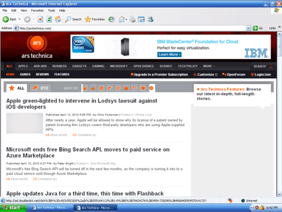Click the Go button beside address bar

257,28
